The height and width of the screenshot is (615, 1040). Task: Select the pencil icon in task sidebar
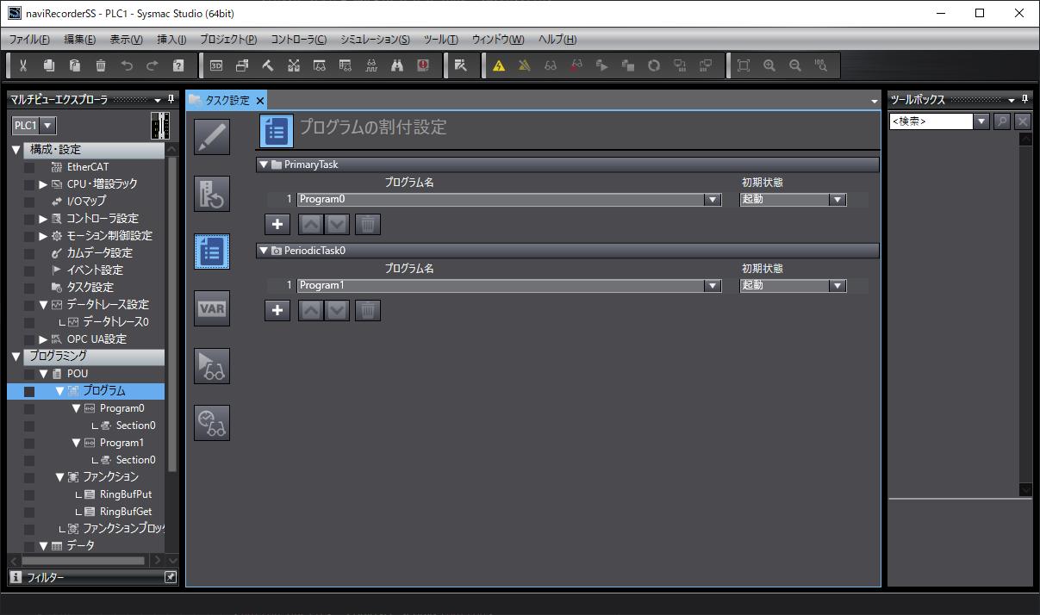coord(212,137)
